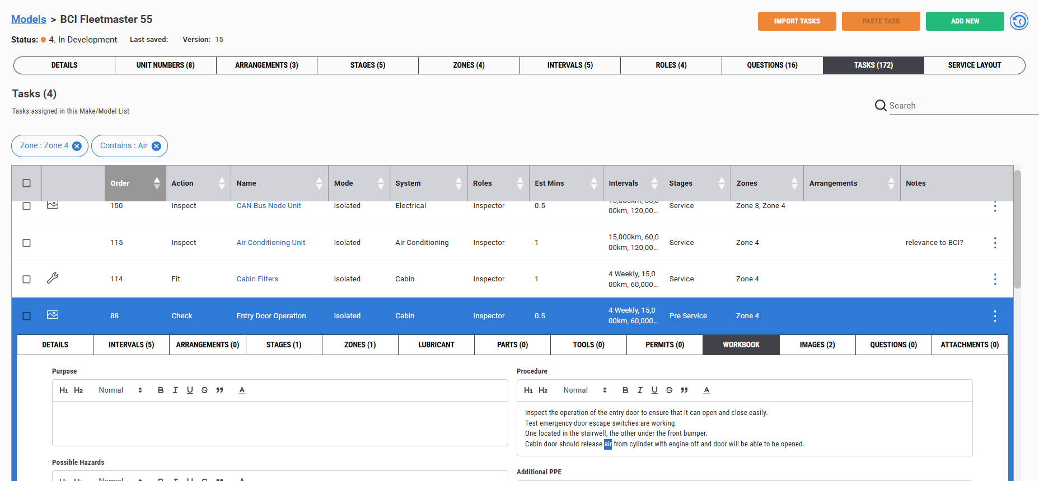Image resolution: width=1039 pixels, height=481 pixels.
Task: Select the Cabin Filters row checkbox
Action: pyautogui.click(x=26, y=279)
